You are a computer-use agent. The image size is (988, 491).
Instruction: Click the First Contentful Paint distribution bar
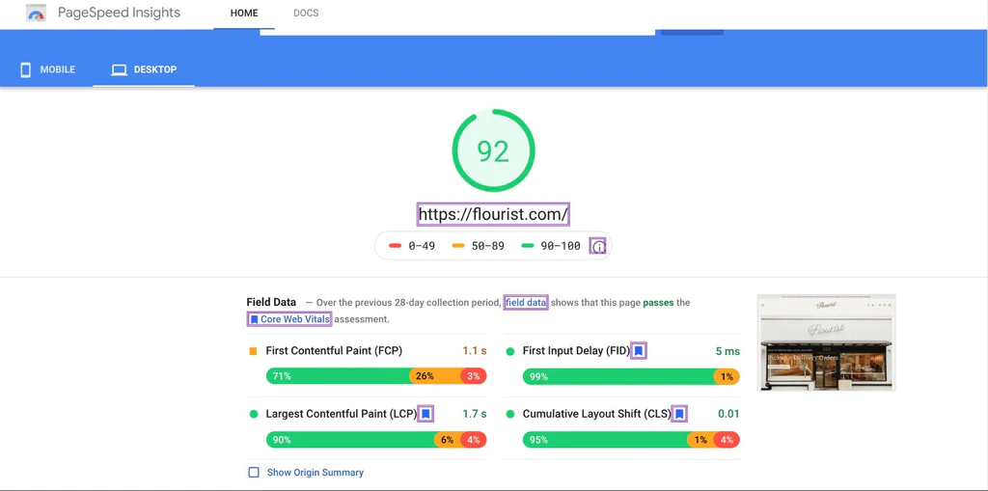(x=376, y=376)
